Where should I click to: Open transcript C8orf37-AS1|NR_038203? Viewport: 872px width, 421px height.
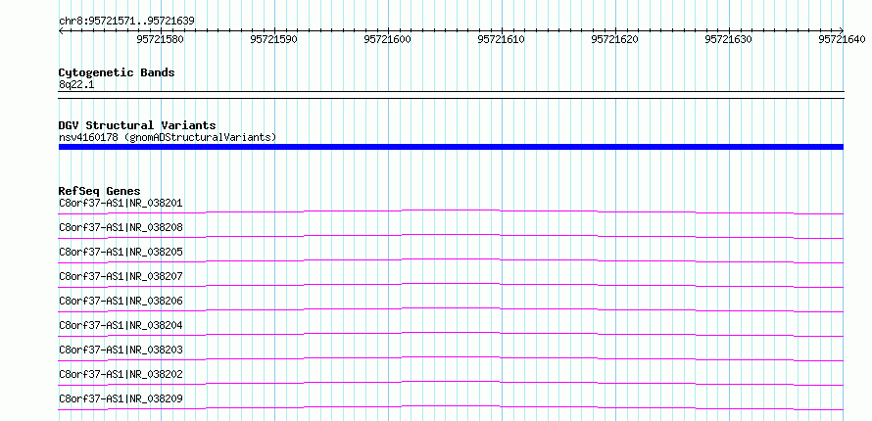[121, 350]
